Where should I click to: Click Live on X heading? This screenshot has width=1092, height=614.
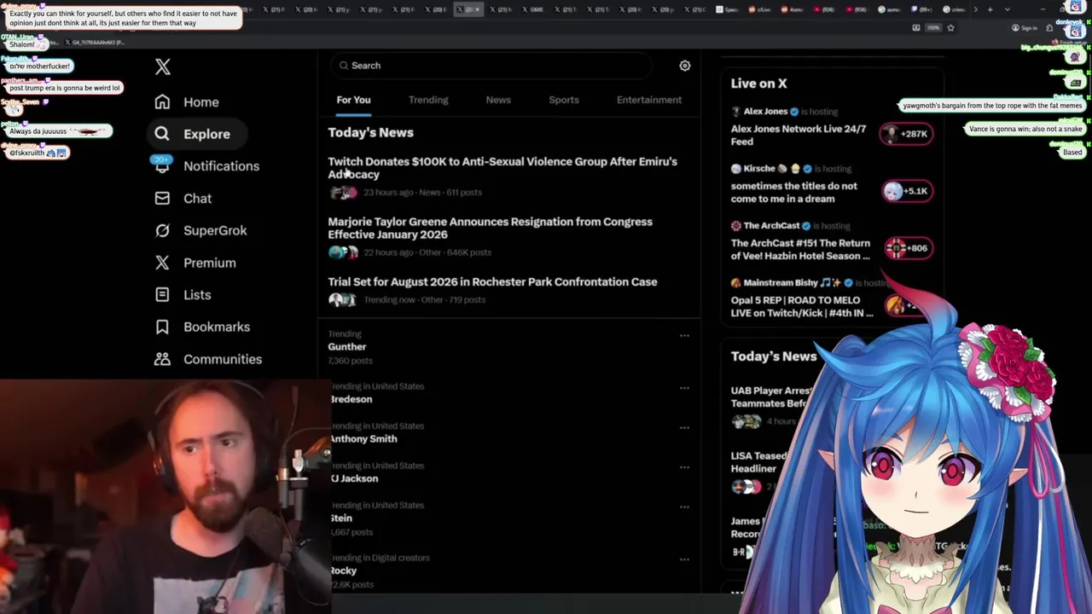[x=758, y=84]
